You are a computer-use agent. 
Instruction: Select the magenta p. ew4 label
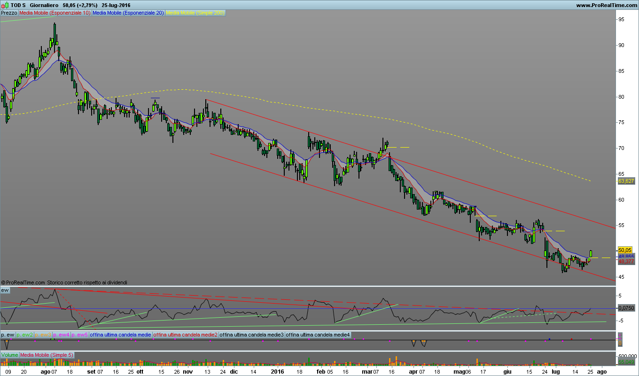pyautogui.click(x=61, y=335)
